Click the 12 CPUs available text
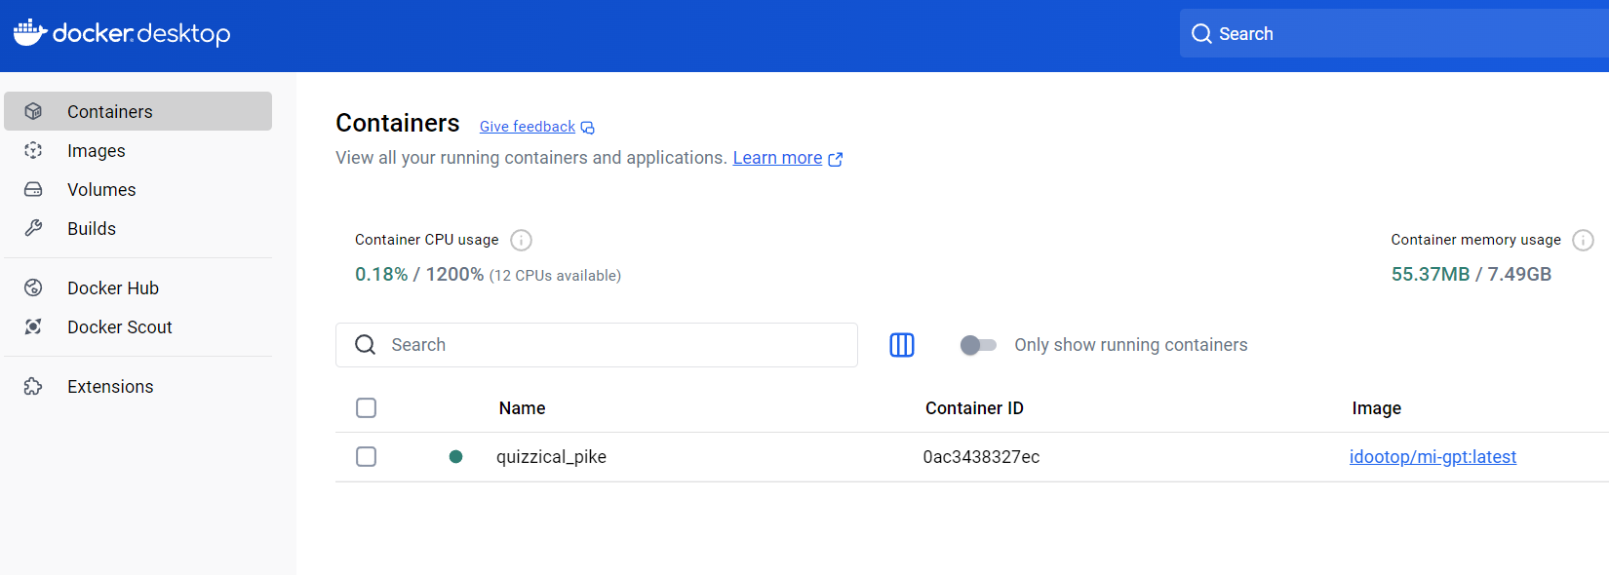The width and height of the screenshot is (1609, 575). coord(555,276)
